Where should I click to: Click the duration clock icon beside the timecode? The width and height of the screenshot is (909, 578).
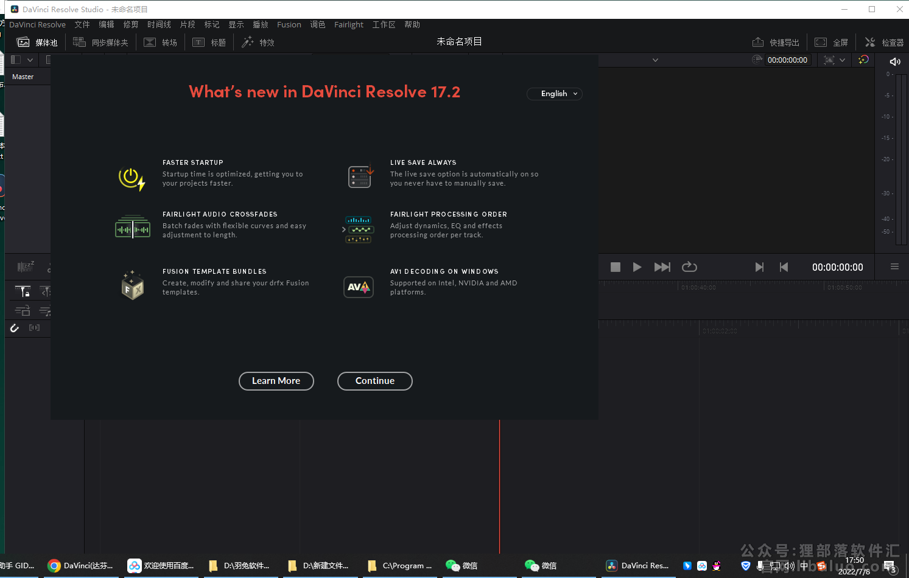[x=757, y=60]
